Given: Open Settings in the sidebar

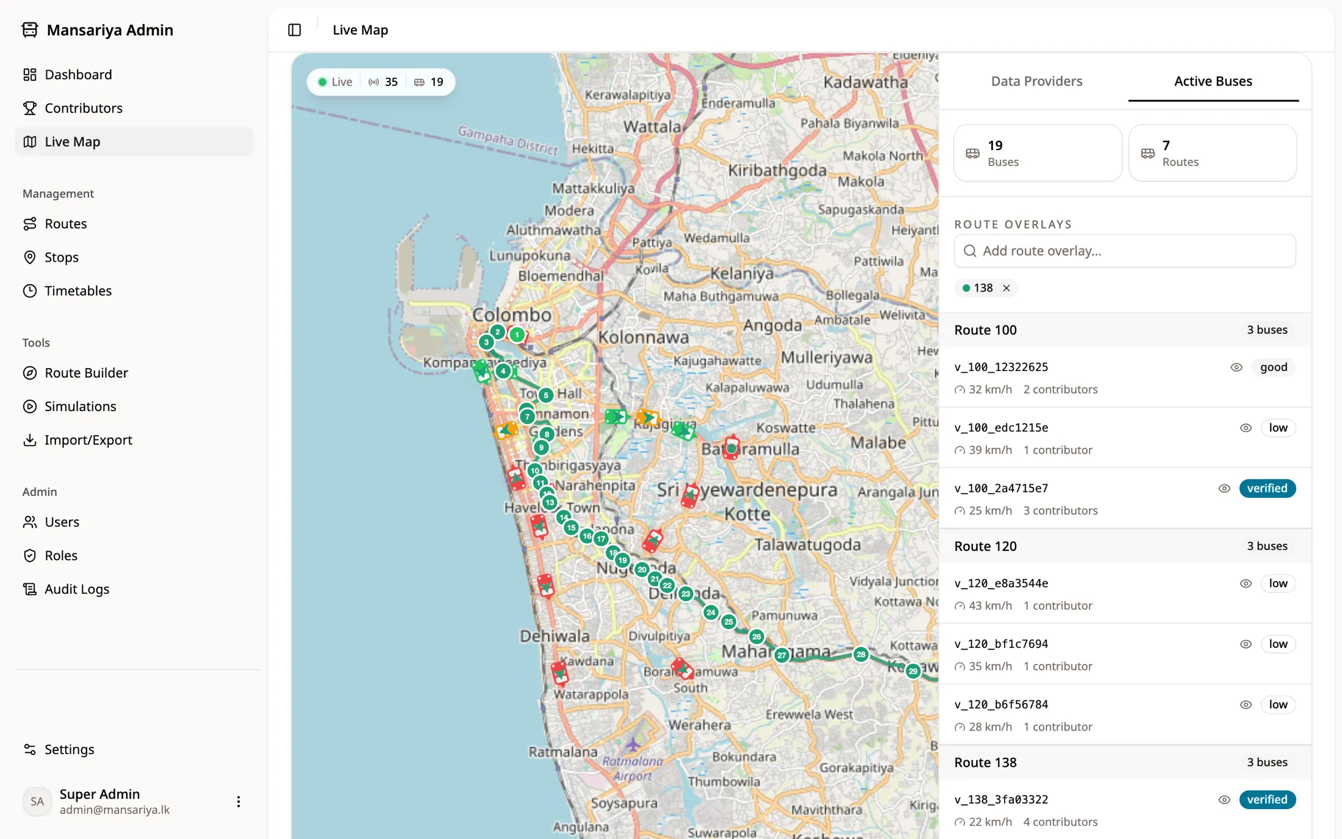Looking at the screenshot, I should [x=134, y=749].
